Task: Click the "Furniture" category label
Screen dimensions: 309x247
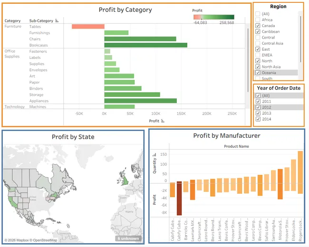Action: click(13, 26)
